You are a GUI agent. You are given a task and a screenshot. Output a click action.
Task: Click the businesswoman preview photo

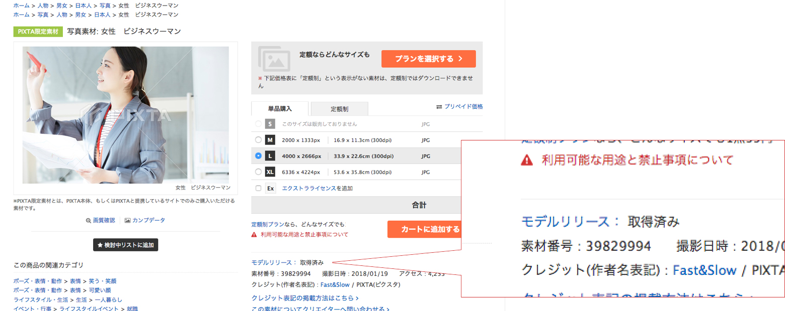tap(126, 115)
